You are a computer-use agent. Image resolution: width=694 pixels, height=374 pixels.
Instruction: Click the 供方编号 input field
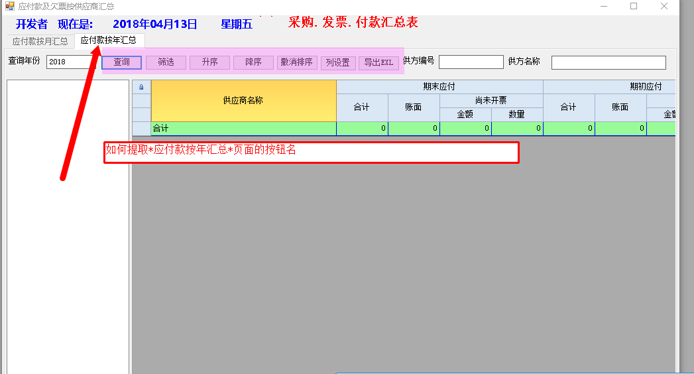[x=471, y=62]
